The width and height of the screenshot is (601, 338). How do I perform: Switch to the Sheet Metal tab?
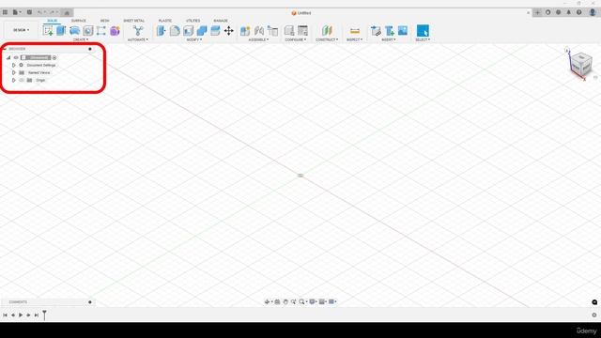(x=133, y=21)
